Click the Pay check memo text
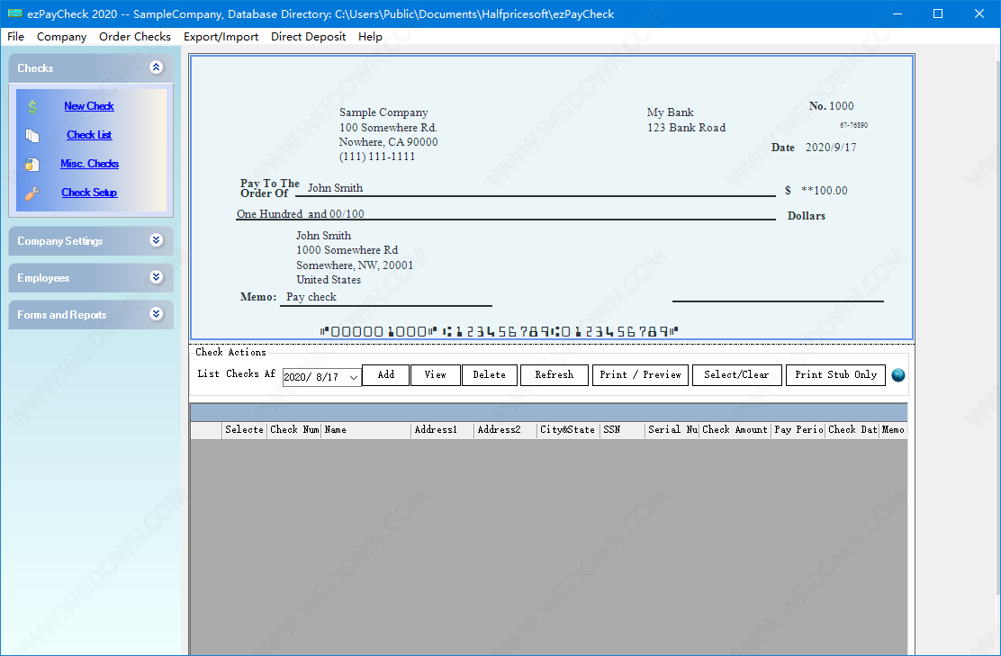The width and height of the screenshot is (1001, 656). point(311,297)
